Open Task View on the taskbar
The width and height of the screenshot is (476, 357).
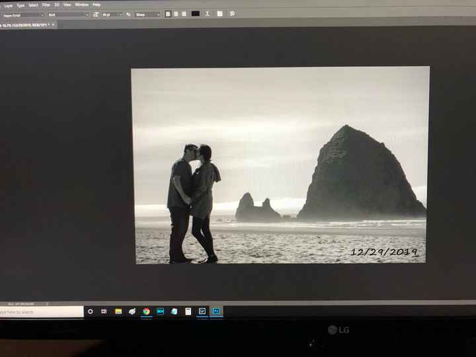coord(104,311)
